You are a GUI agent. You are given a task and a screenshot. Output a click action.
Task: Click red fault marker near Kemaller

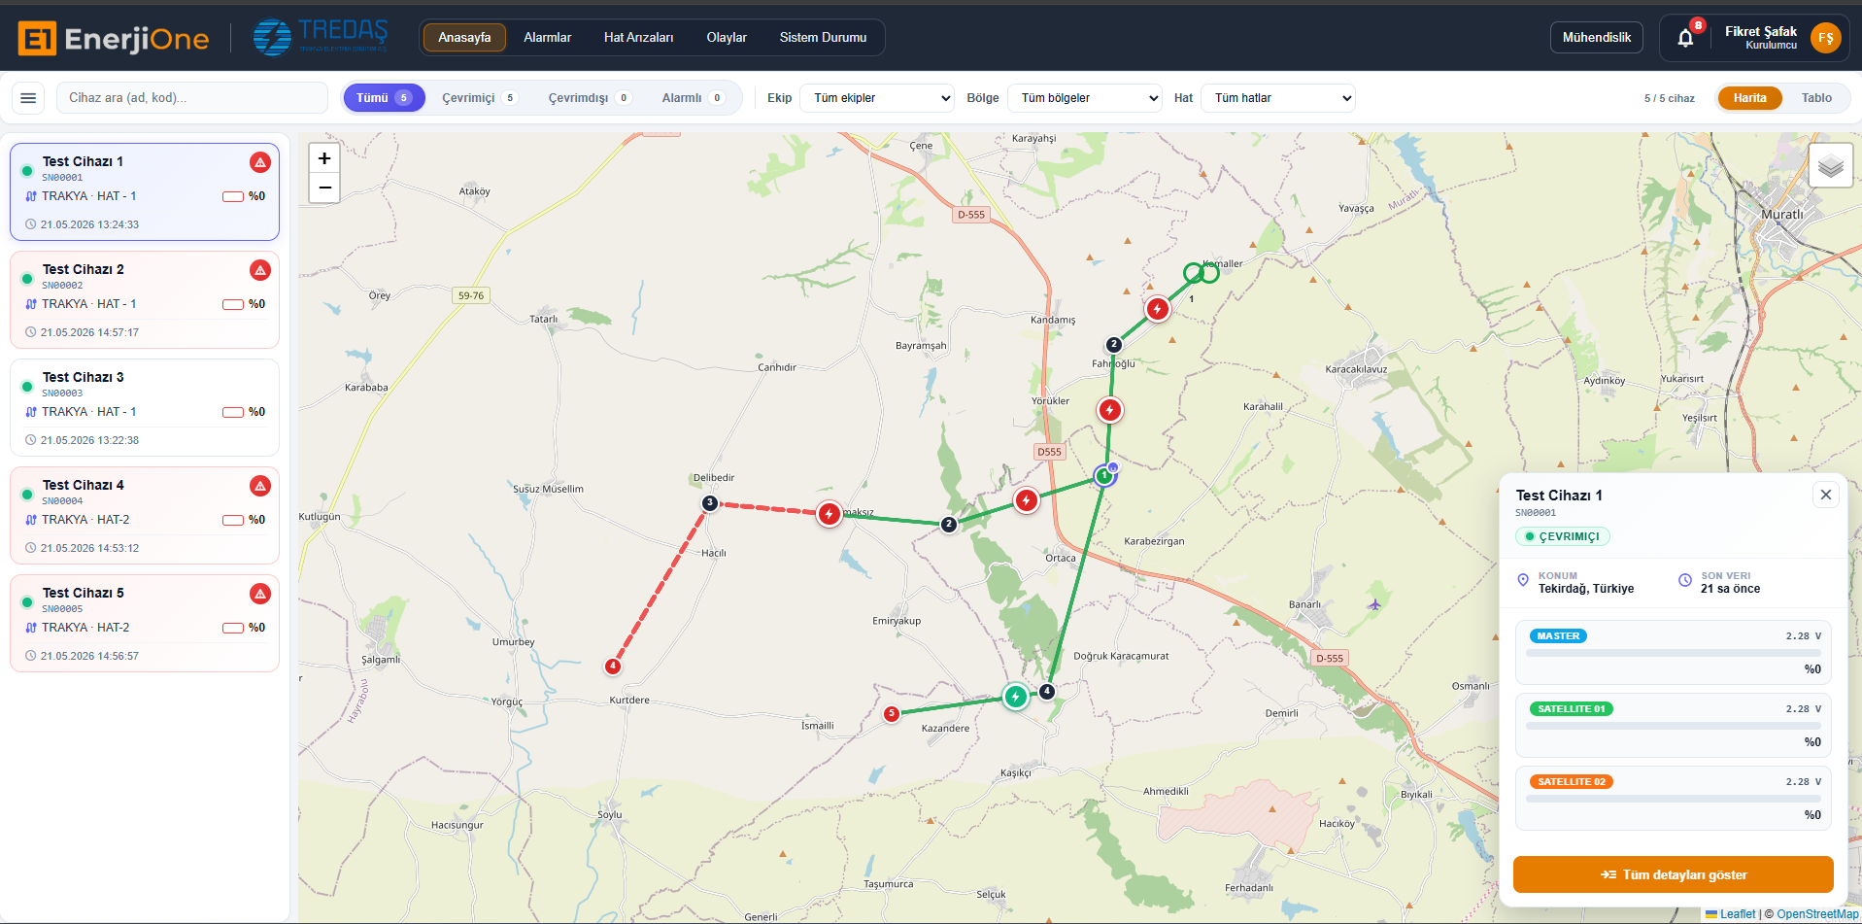click(1157, 309)
